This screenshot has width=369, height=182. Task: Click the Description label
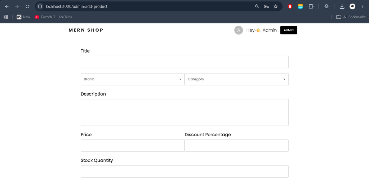93,94
